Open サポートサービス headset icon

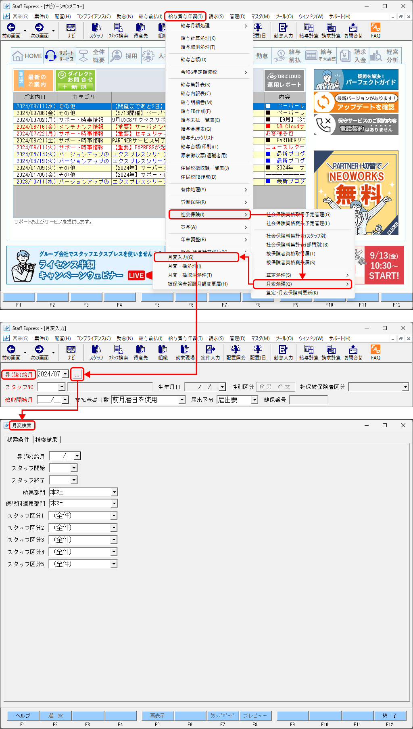tap(60, 56)
